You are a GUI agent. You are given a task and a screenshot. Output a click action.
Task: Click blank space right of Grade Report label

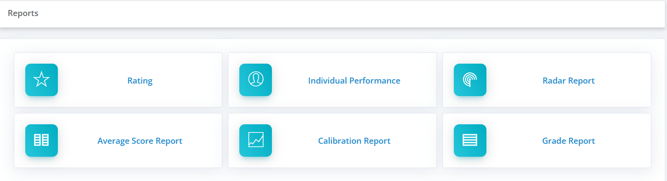coord(622,141)
